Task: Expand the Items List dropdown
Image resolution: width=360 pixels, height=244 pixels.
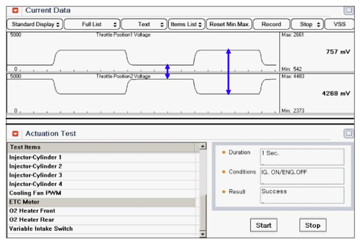Action: [186, 24]
